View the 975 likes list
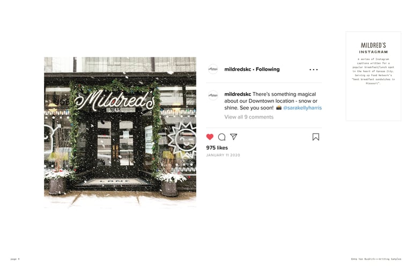Screen dimensions: 412x266 (217, 147)
